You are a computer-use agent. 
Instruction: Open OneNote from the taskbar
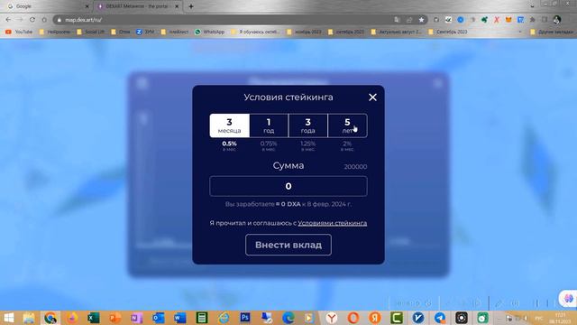tap(136, 318)
